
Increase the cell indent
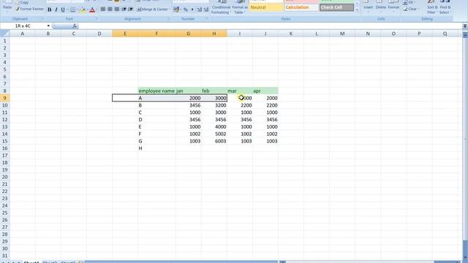[130, 9]
